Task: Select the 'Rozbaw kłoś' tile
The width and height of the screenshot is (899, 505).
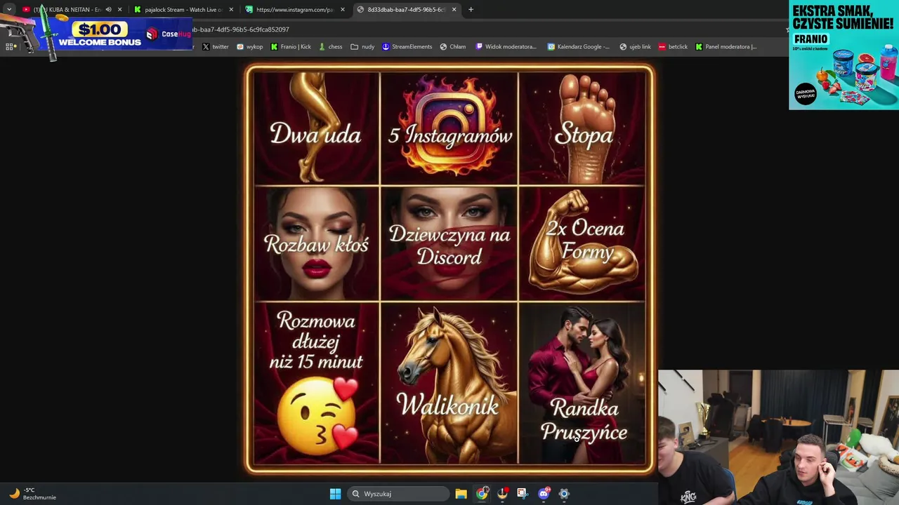Action: coord(316,243)
